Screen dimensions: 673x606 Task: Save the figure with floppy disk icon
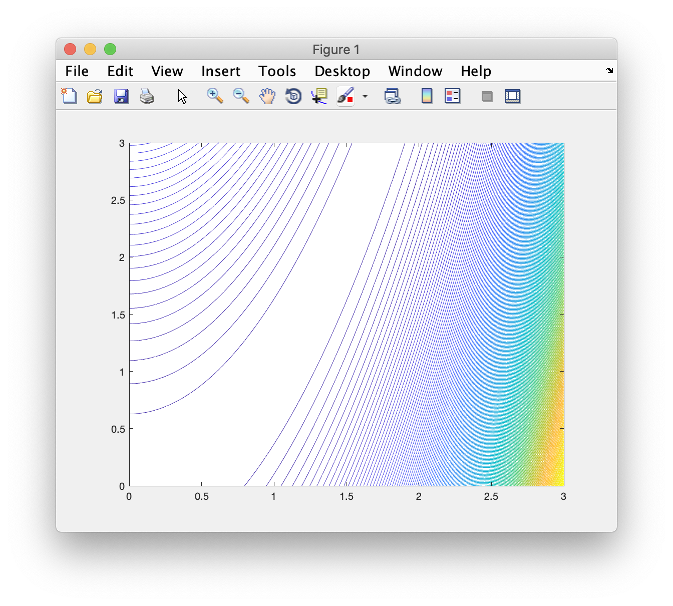click(x=121, y=96)
